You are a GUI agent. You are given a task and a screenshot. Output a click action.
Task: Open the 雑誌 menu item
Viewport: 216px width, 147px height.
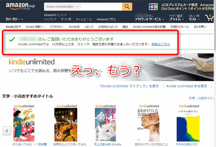125,27
